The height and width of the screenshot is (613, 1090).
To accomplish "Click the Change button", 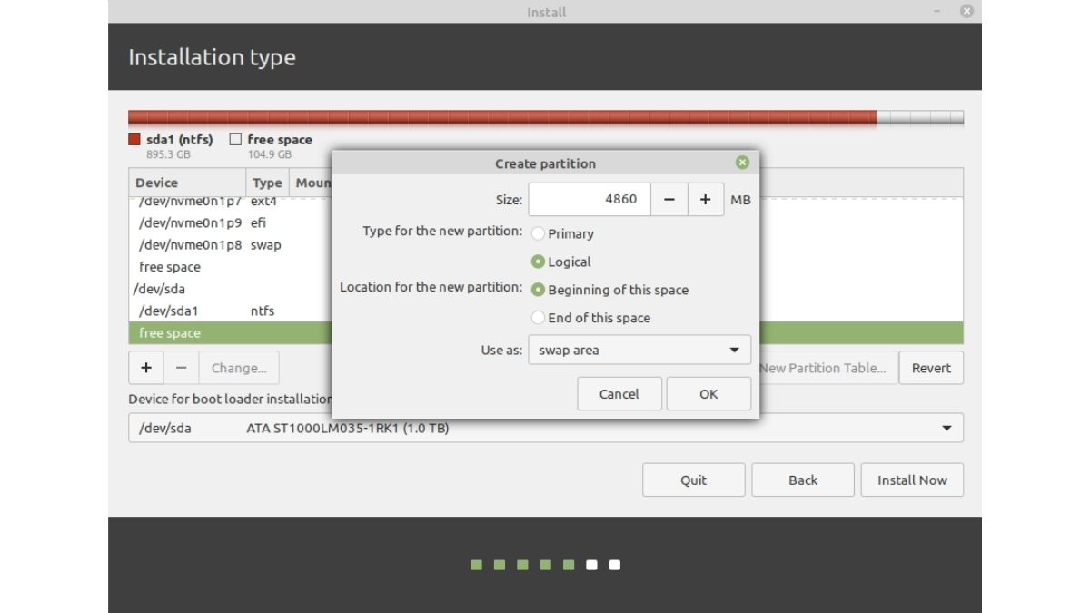I will click(x=238, y=368).
